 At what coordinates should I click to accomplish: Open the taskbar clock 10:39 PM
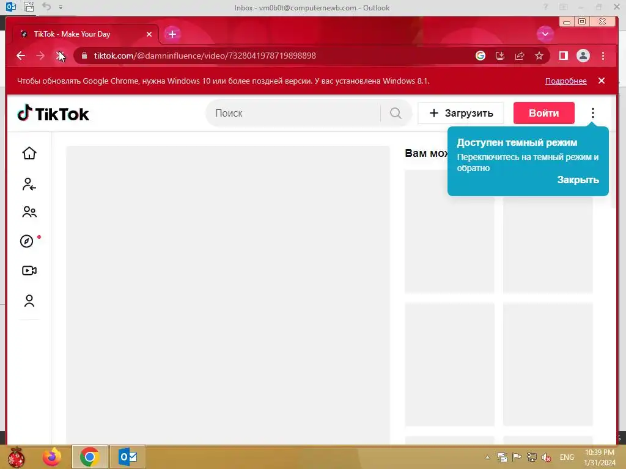pos(600,457)
